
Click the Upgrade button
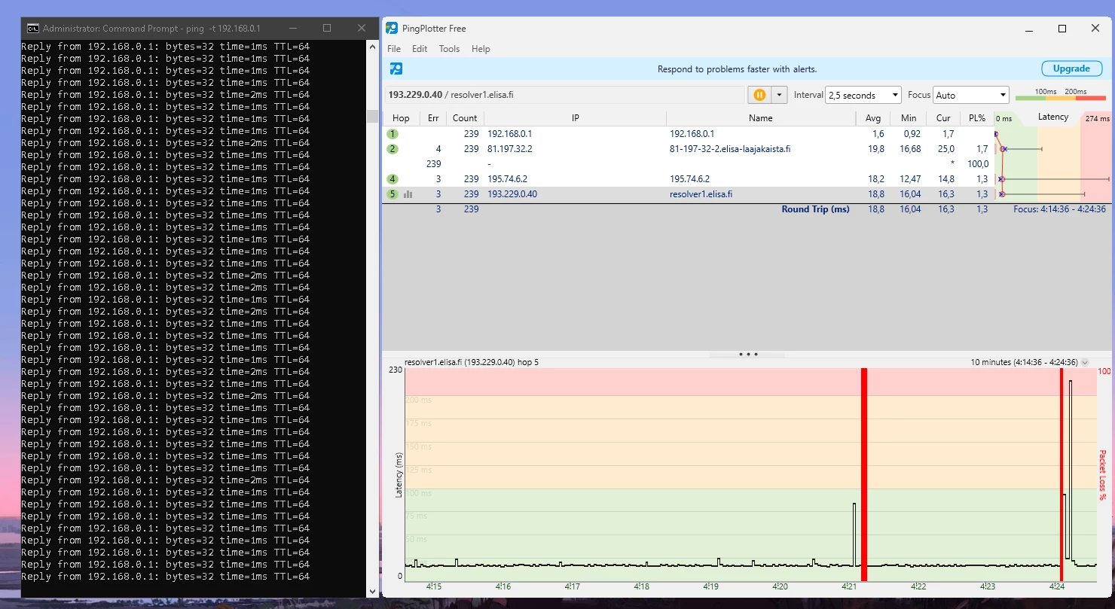pyautogui.click(x=1071, y=69)
